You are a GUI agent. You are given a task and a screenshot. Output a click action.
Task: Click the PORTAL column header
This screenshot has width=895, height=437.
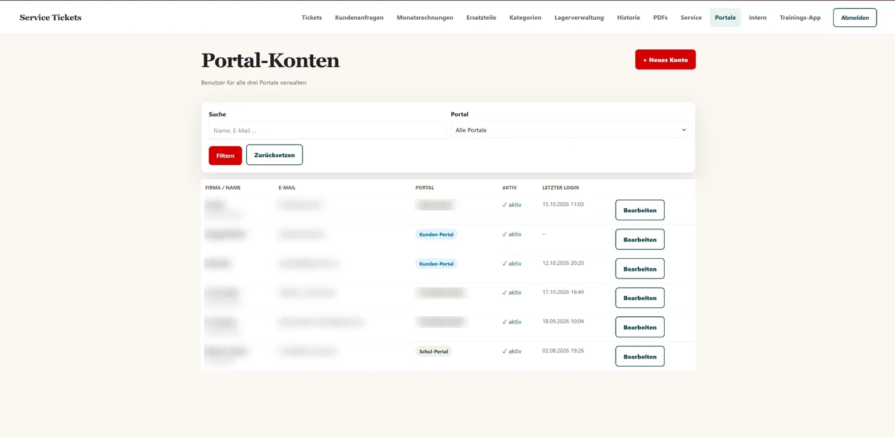(x=424, y=188)
